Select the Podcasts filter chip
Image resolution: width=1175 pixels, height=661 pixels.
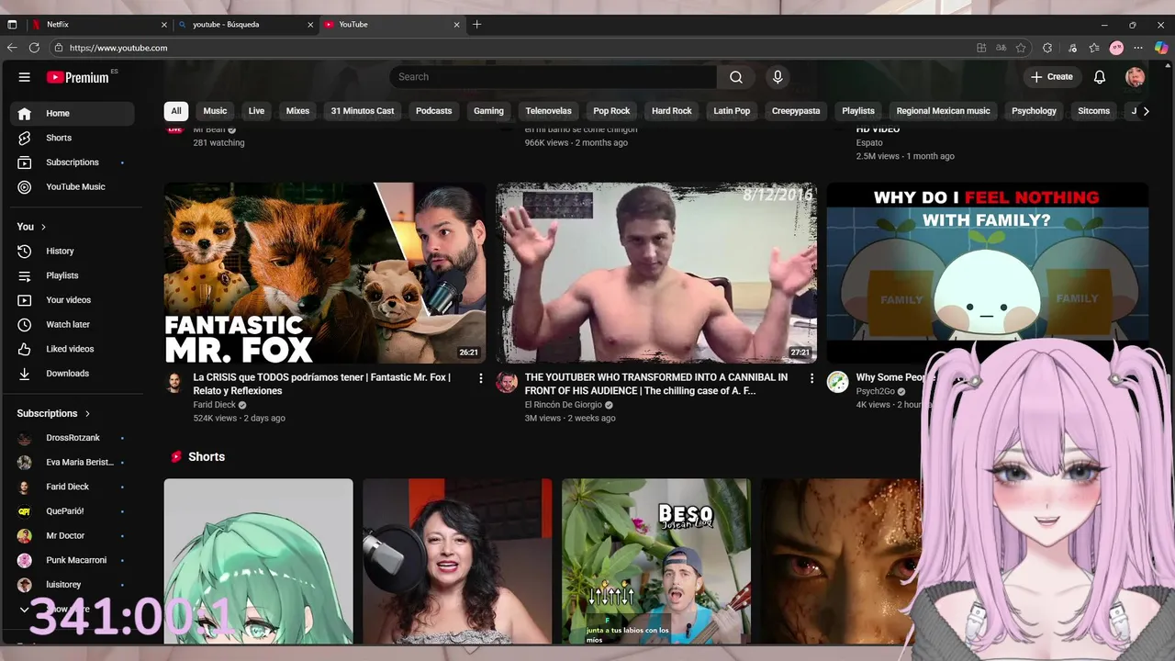point(433,111)
